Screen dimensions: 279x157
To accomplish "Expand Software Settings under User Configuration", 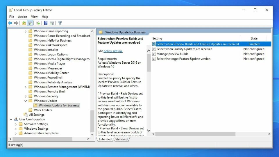I will tap(16, 124).
